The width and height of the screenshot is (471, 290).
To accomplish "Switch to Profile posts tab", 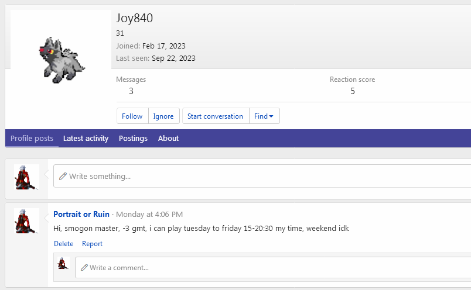I will click(x=32, y=138).
